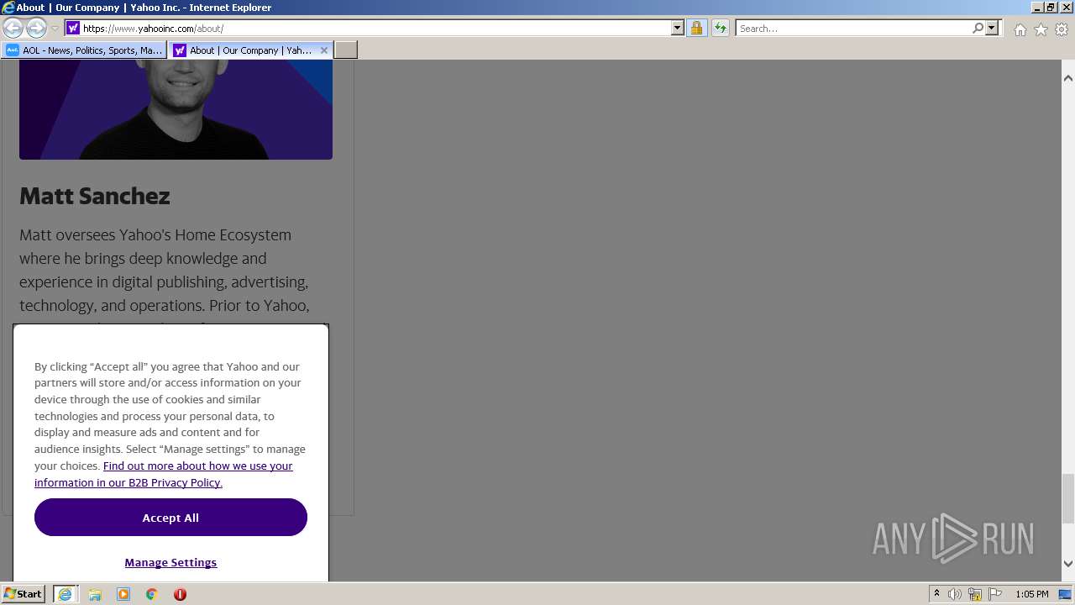1075x605 pixels.
Task: Click the red Opera taskbar icon
Action: [180, 594]
